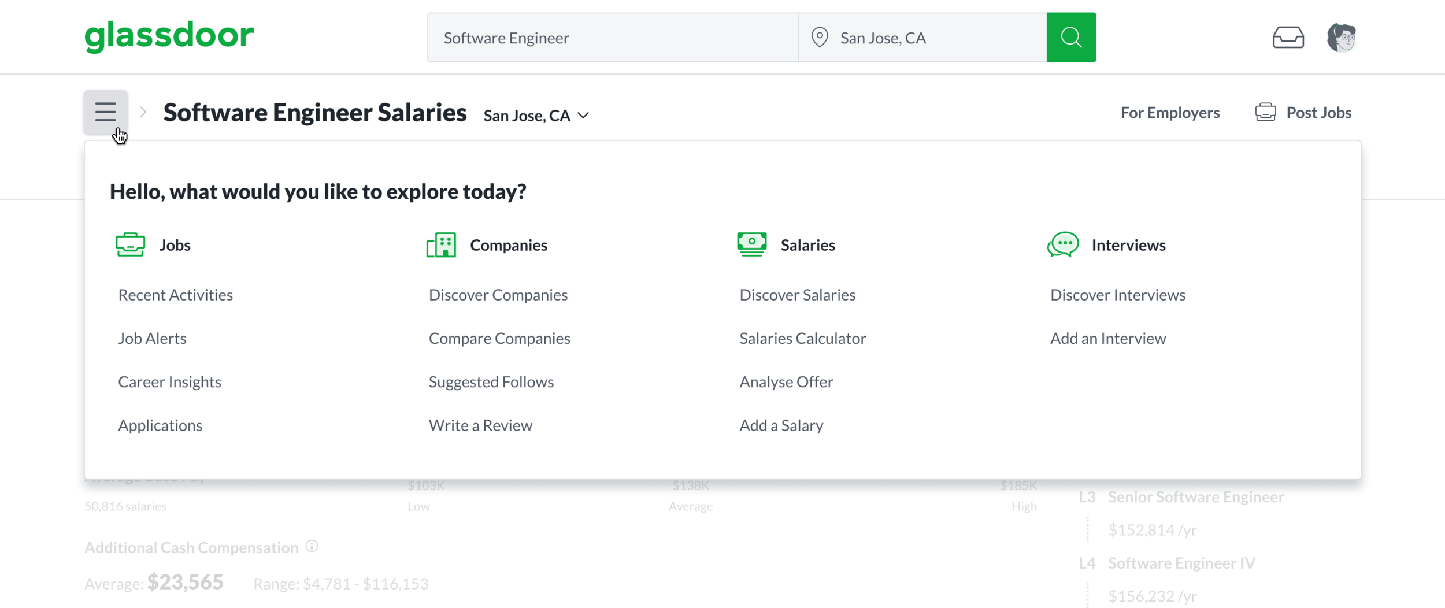Open Suggested Follows
Screen dimensions: 1445x608
(491, 382)
